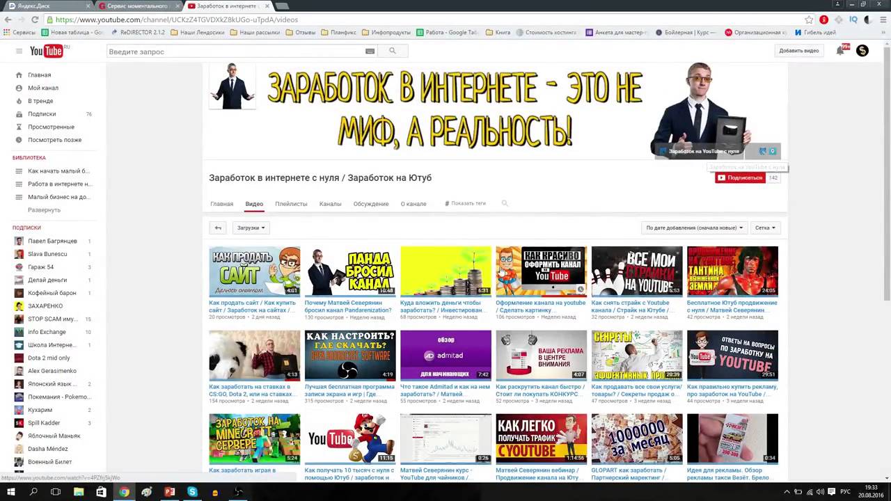Open the sort by date added dropdown
The width and height of the screenshot is (891, 501).
click(x=694, y=228)
